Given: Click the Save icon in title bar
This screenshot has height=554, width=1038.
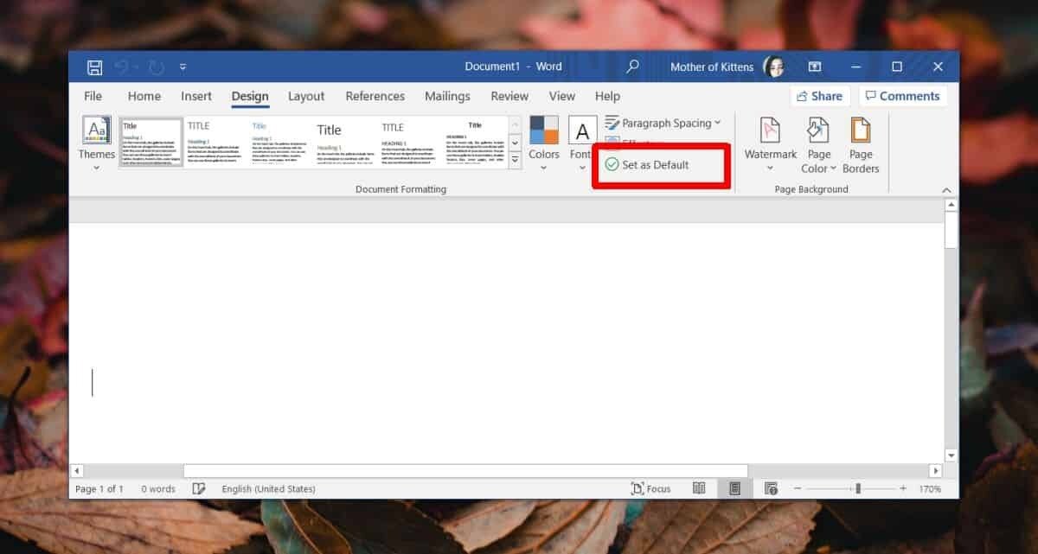Looking at the screenshot, I should [x=94, y=67].
